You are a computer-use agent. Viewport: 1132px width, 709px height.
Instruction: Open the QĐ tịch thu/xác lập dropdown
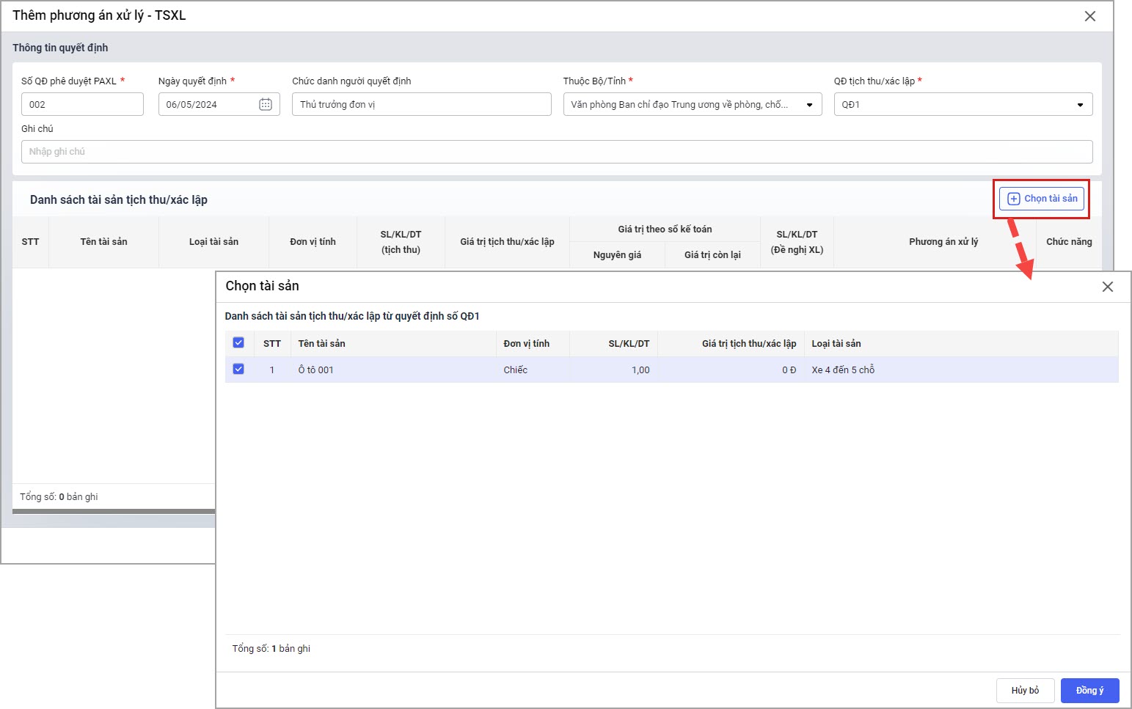coord(1079,105)
